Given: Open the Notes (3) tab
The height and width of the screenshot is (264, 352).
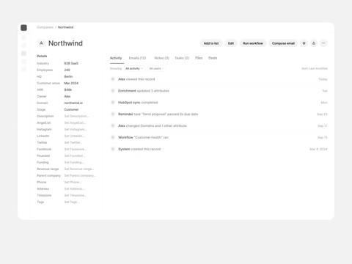Looking at the screenshot, I should 161,58.
